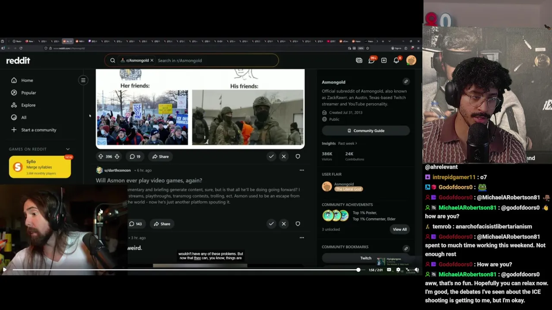Image resolution: width=552 pixels, height=310 pixels.
Task: View All community achievements
Action: click(400, 229)
